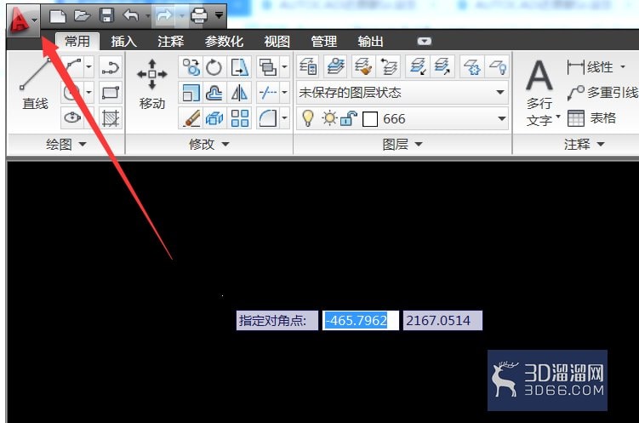
Task: Toggle layer 666 on/off lightbulb
Action: 308,118
